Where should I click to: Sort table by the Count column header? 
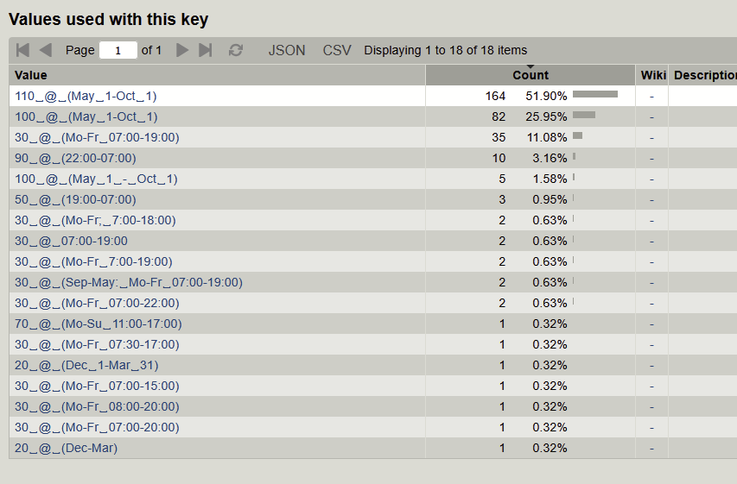531,76
